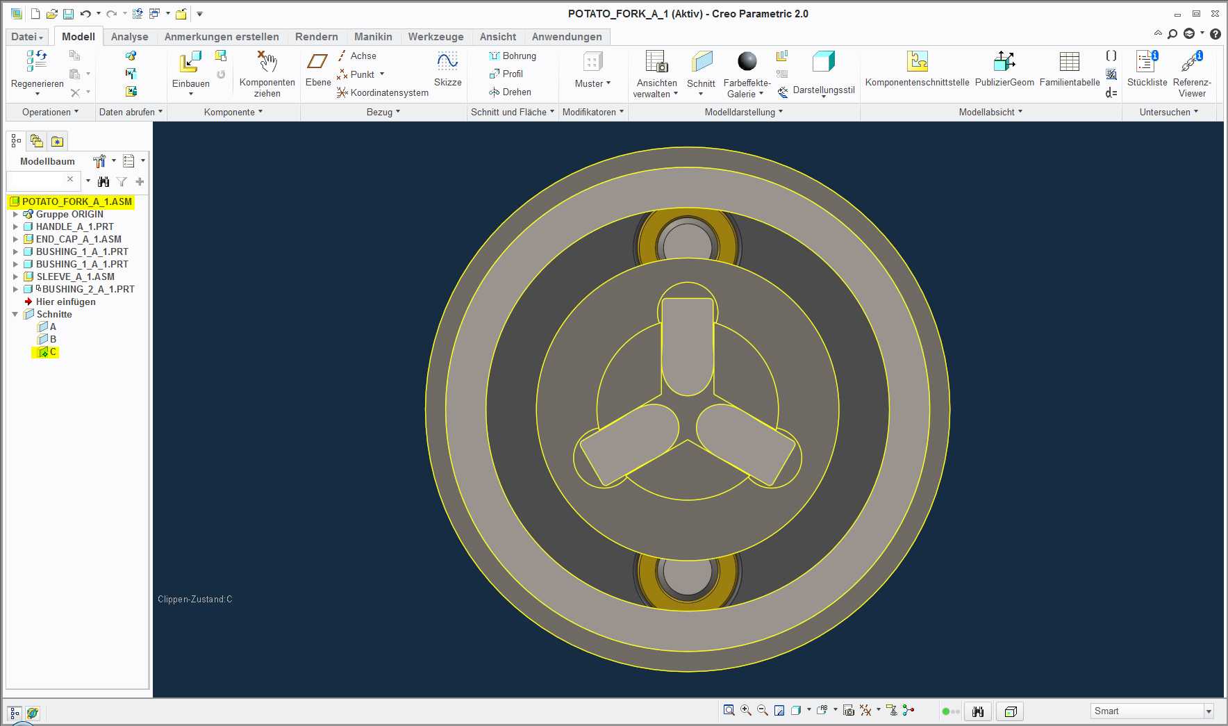Click the Koordinatensystem tool
The height and width of the screenshot is (726, 1228).
[383, 92]
